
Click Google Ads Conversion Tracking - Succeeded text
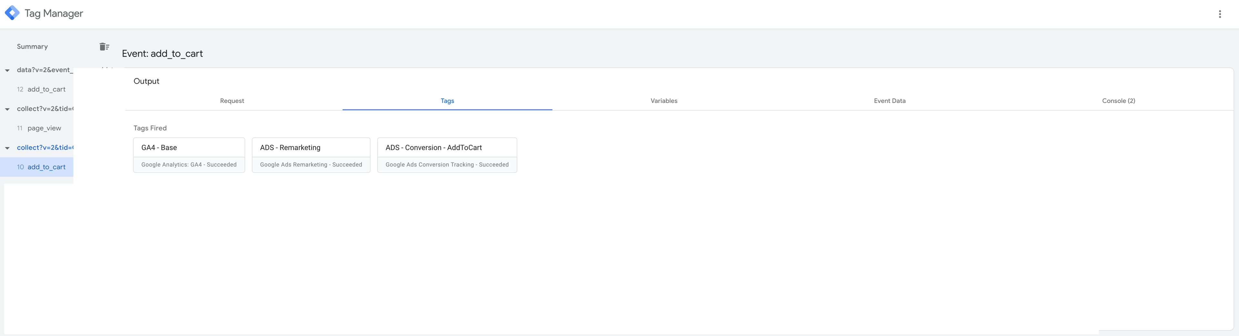click(447, 165)
